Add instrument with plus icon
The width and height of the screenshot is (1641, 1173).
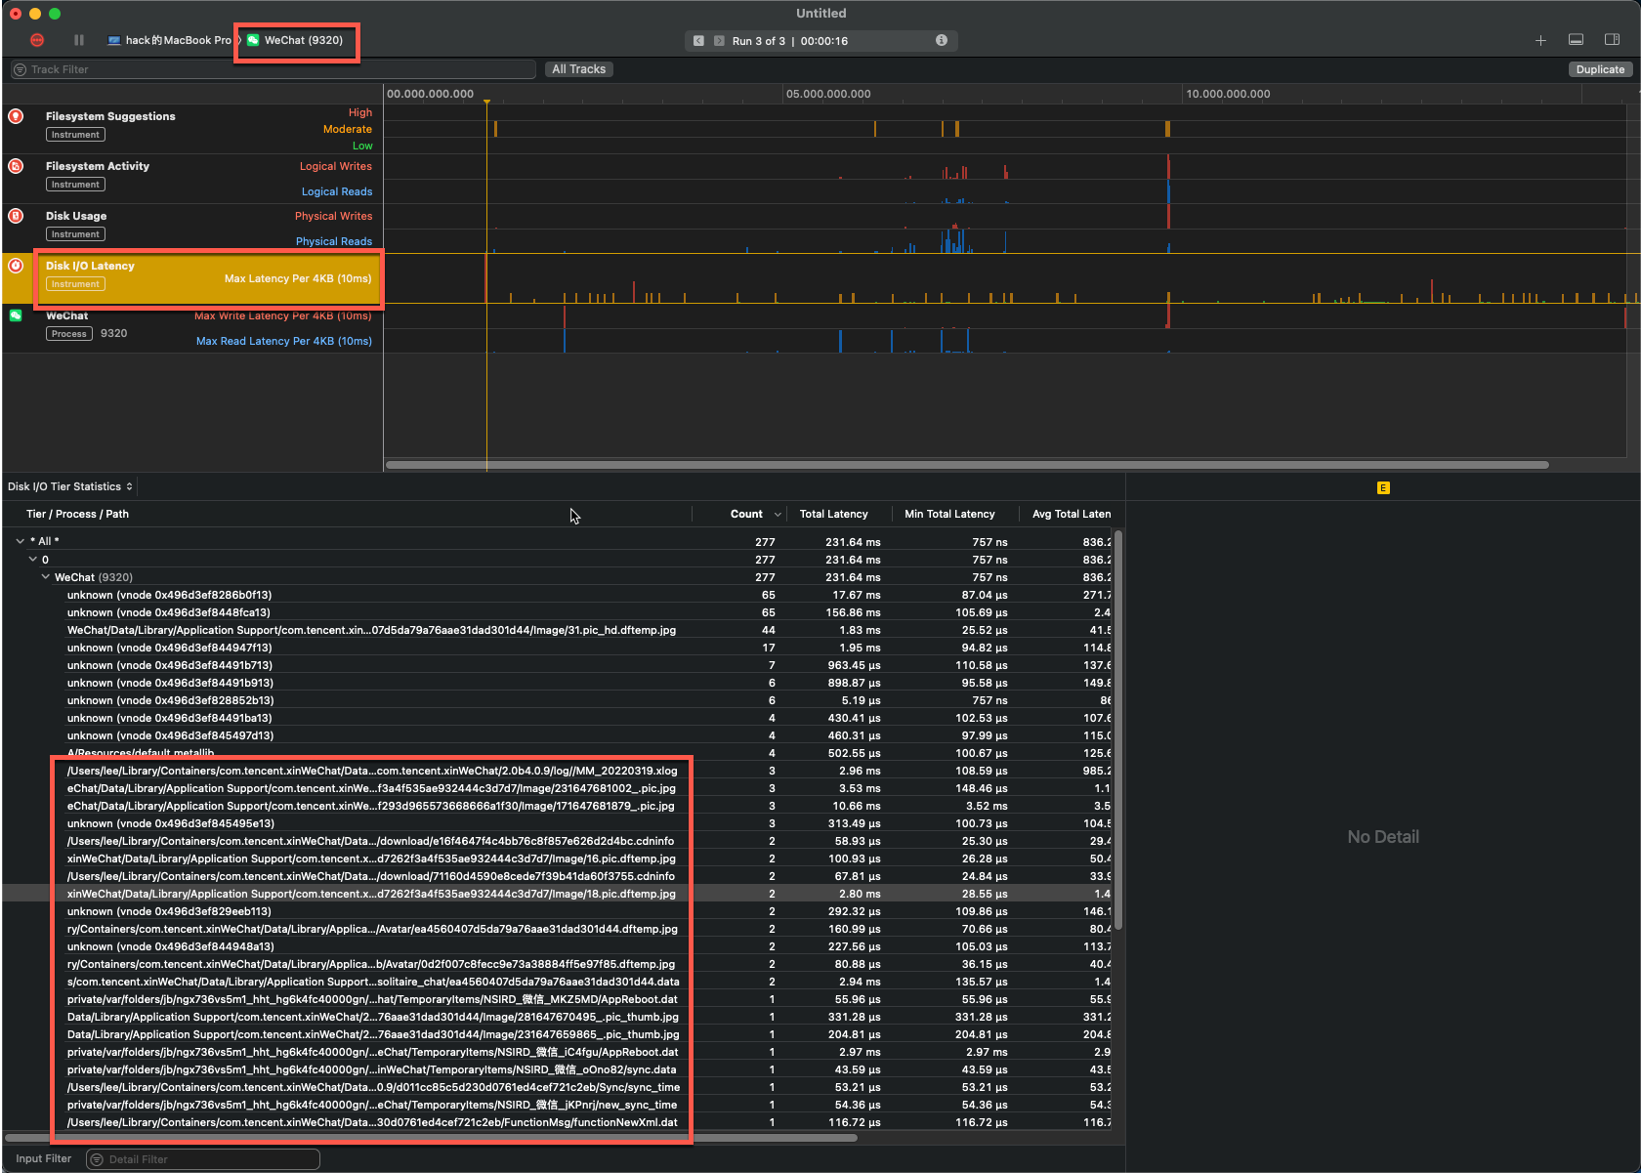[1540, 40]
